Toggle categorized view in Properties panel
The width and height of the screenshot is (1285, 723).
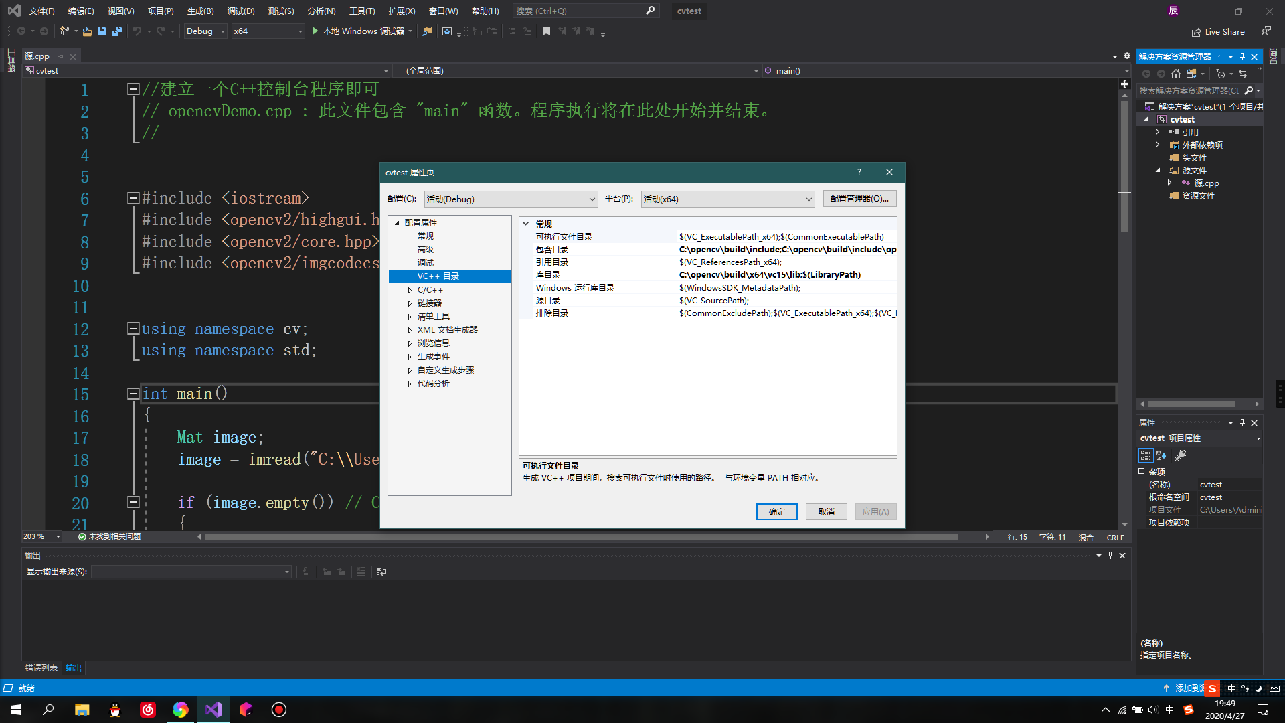click(1146, 455)
